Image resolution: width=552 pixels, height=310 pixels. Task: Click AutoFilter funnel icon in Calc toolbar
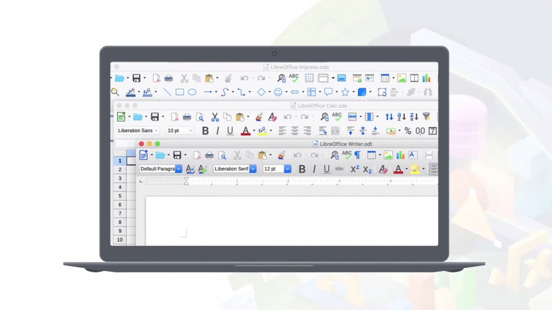tap(426, 117)
